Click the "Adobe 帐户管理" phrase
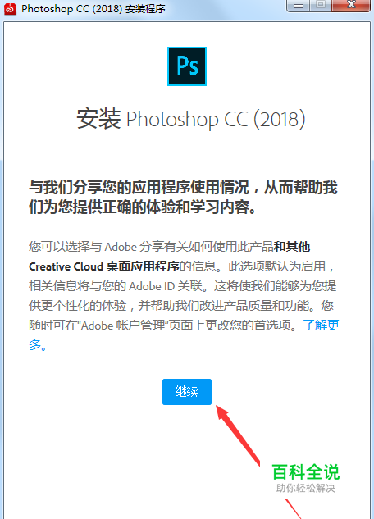Image resolution: width=374 pixels, height=519 pixels. [x=122, y=326]
